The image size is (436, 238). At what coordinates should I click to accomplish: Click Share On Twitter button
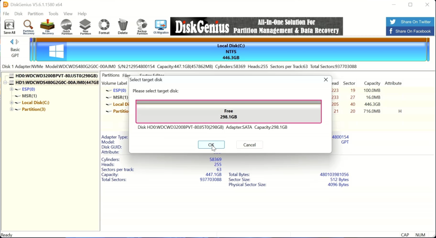click(x=410, y=22)
